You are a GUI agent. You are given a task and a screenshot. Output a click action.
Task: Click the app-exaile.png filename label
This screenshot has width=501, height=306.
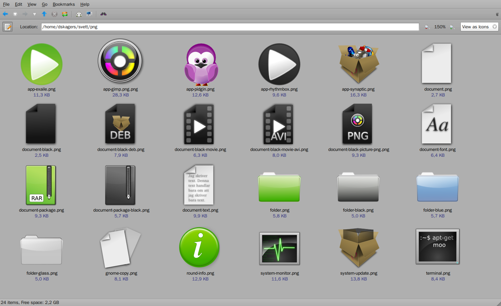42,89
